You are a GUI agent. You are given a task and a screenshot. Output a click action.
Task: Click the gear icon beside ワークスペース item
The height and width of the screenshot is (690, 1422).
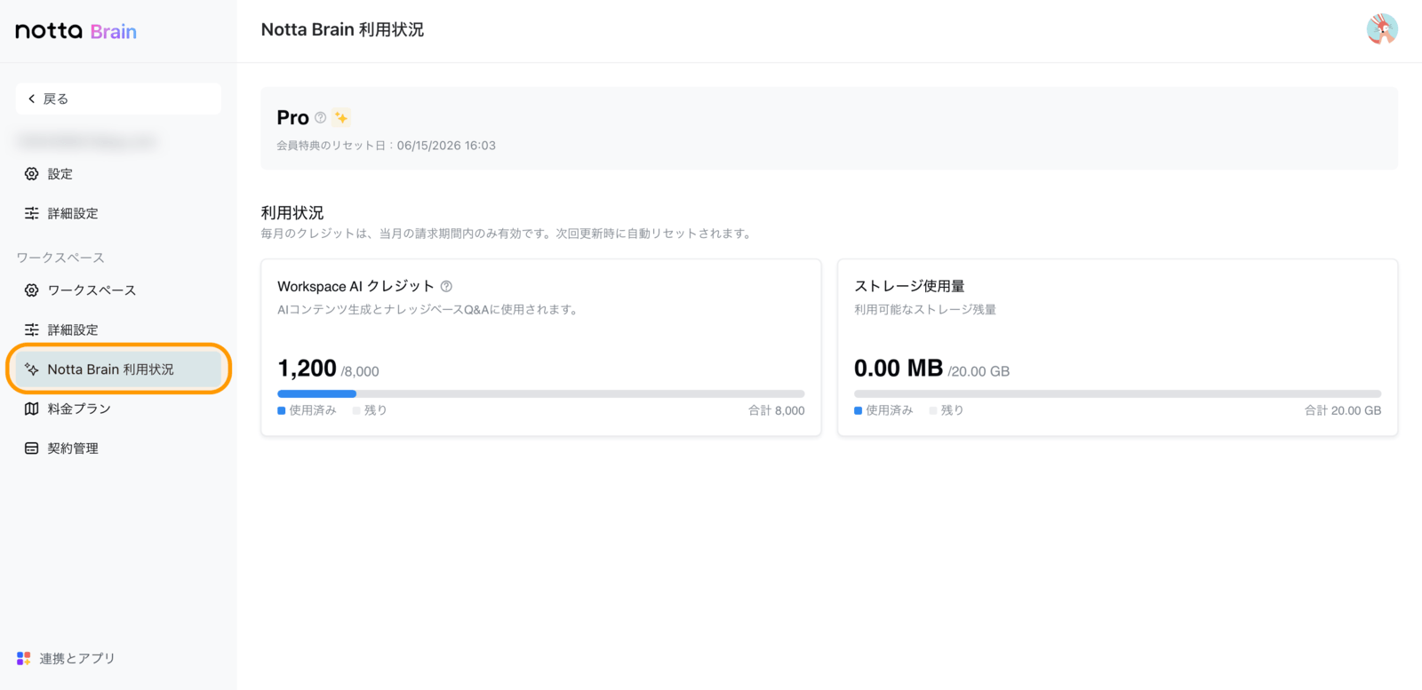tap(32, 290)
